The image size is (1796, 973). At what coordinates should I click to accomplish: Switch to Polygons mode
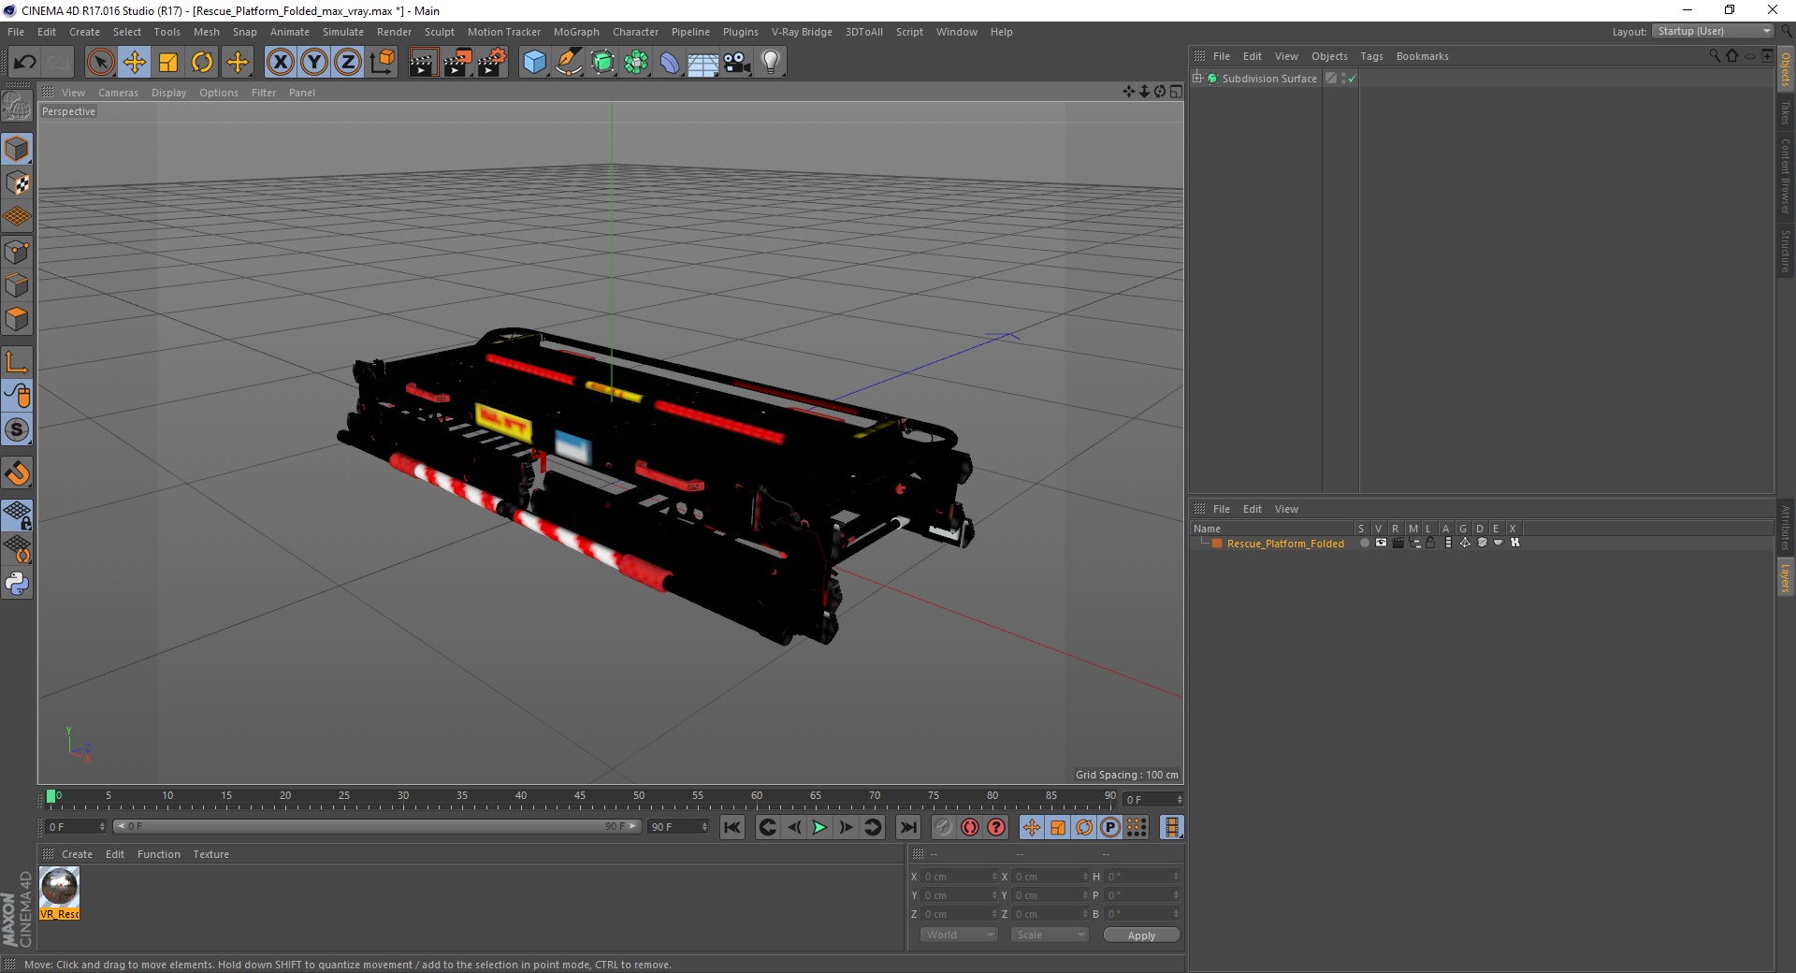pos(17,319)
